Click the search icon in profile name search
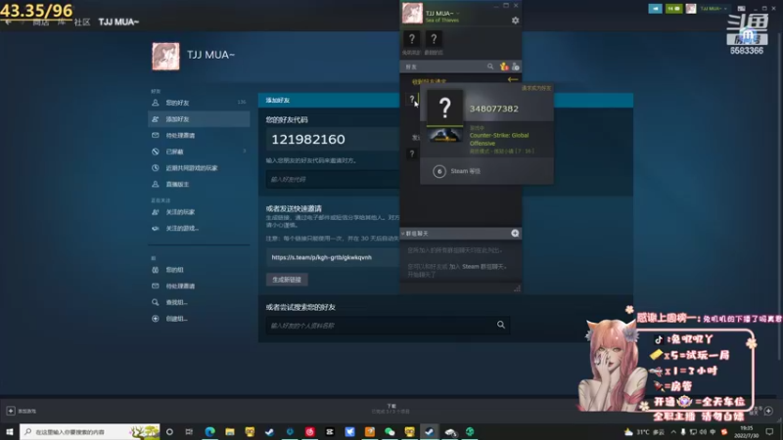 coord(501,325)
